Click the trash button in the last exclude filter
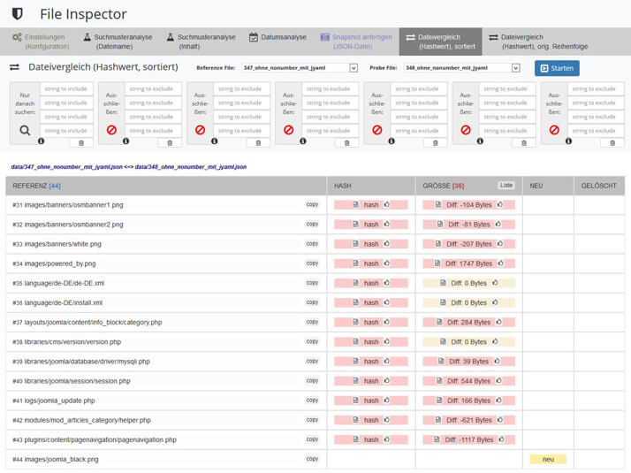This screenshot has width=631, height=473. pos(612,142)
